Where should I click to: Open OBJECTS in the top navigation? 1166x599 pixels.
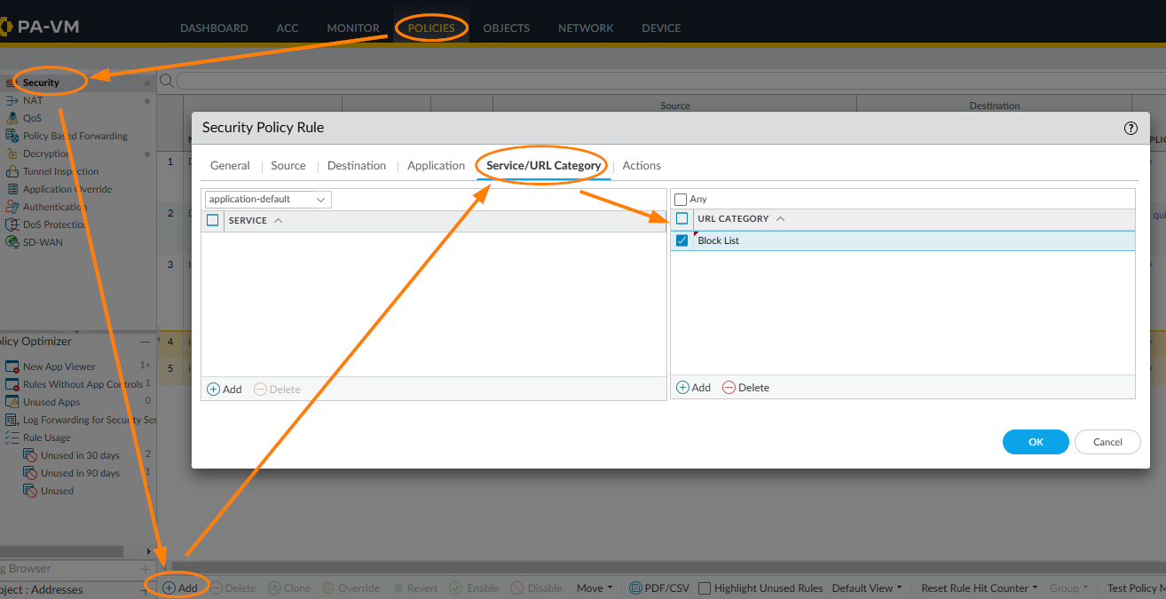507,28
